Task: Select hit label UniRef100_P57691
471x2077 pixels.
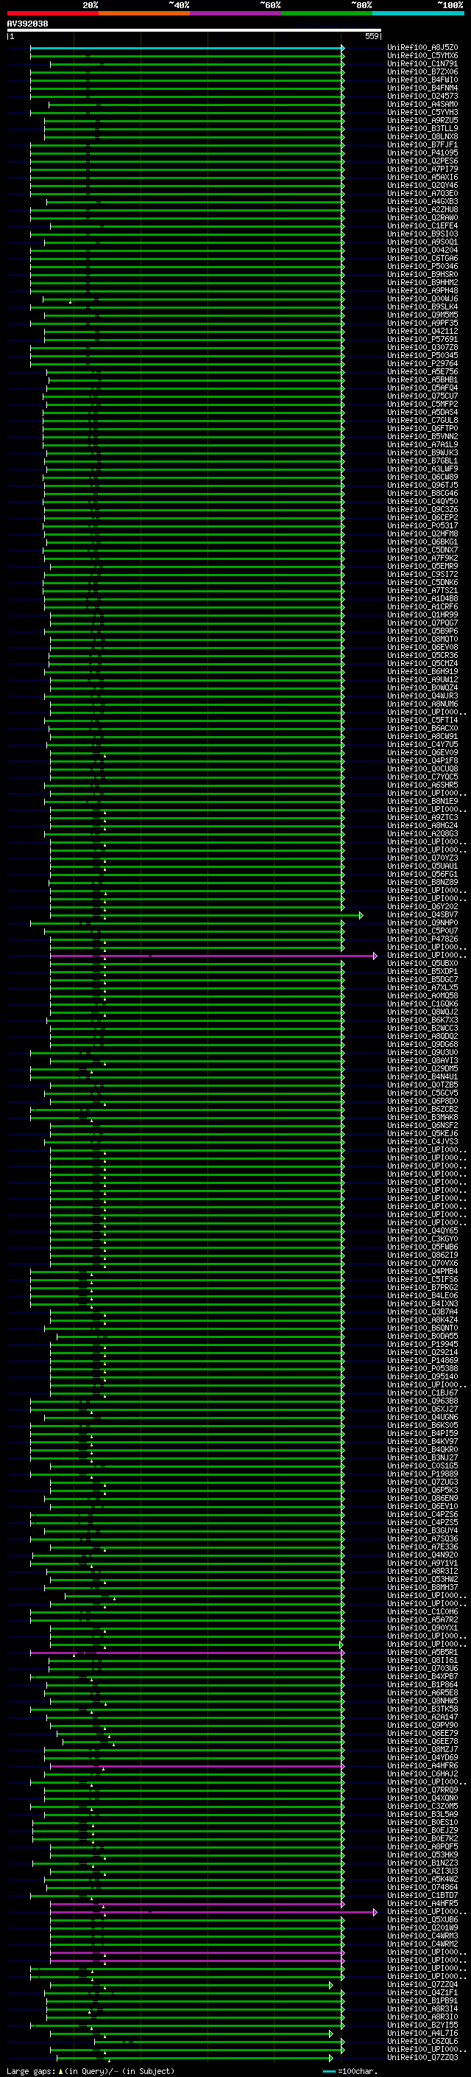Action: 422,340
